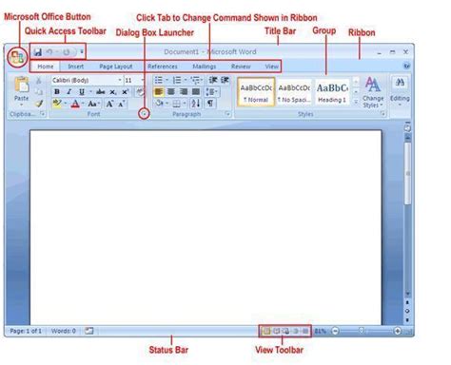Click the Undo icon in Quick Access Toolbar
Viewport: 451px width, 365px height.
tap(49, 52)
